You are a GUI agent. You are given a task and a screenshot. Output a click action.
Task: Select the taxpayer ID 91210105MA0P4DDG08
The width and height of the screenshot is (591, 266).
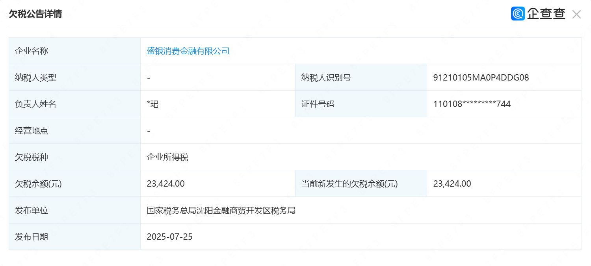coord(481,78)
